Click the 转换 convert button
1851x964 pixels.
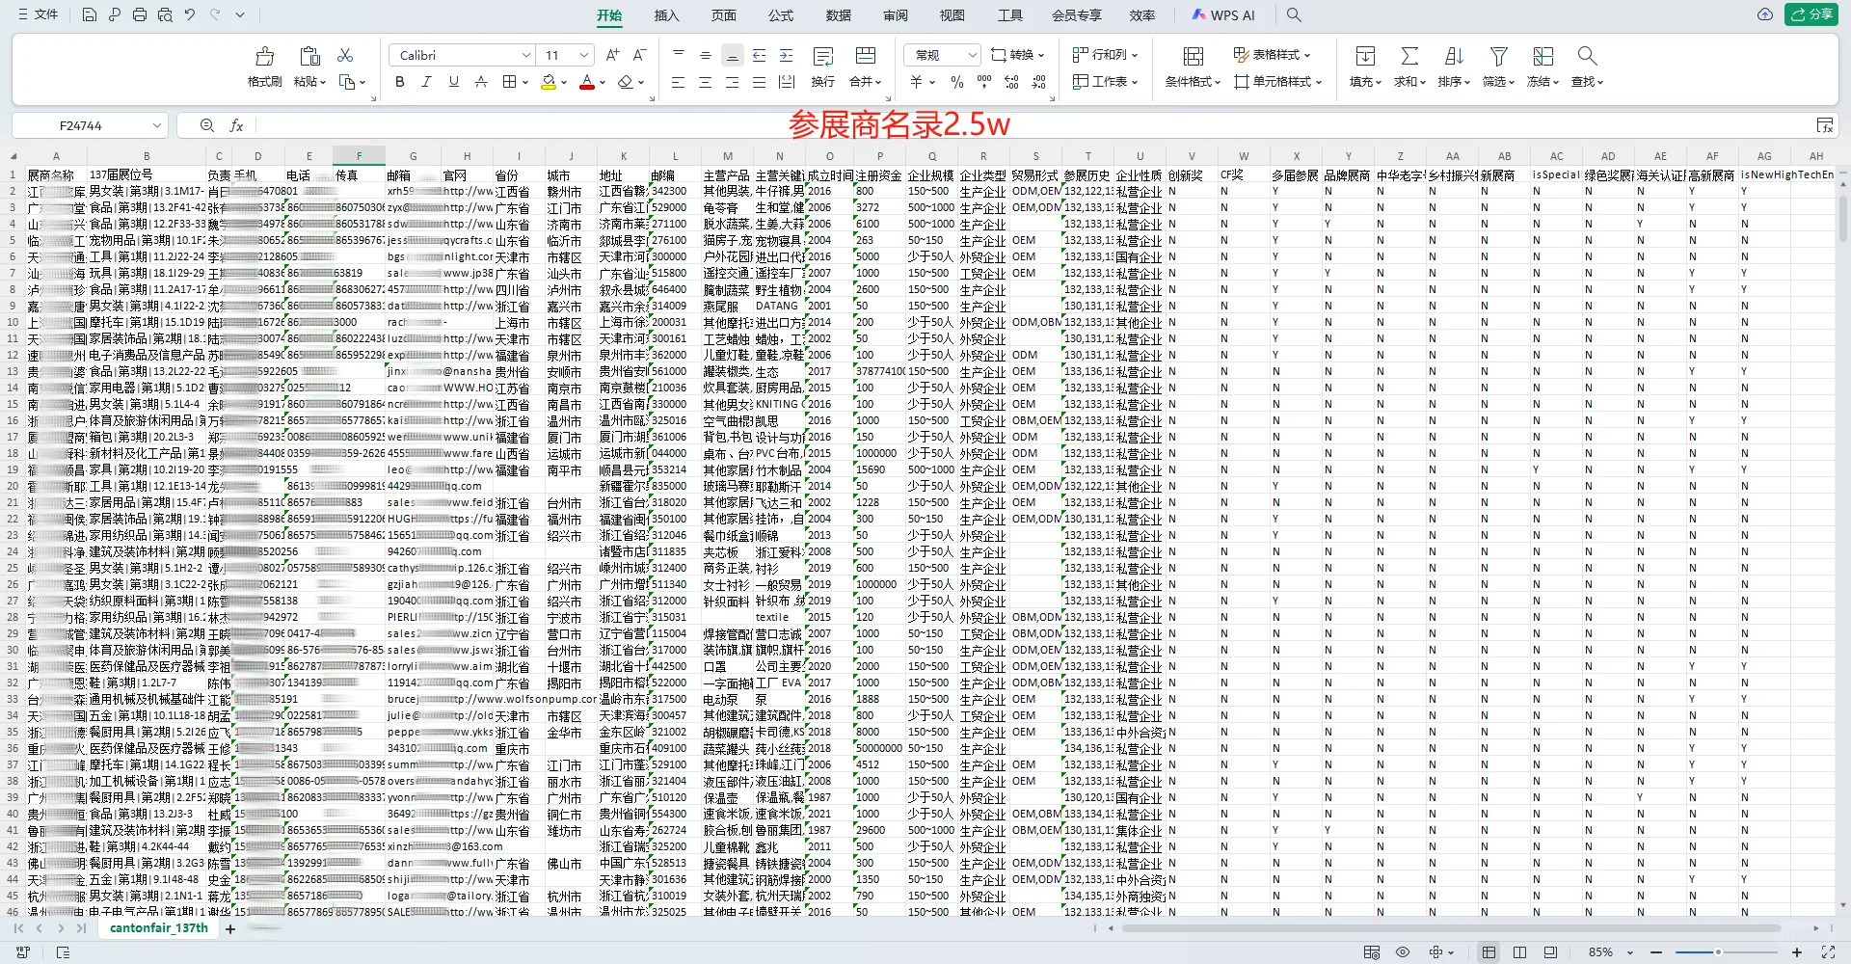(x=1018, y=55)
